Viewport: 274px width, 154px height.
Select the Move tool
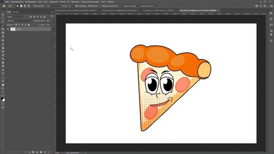pyautogui.click(x=3, y=14)
